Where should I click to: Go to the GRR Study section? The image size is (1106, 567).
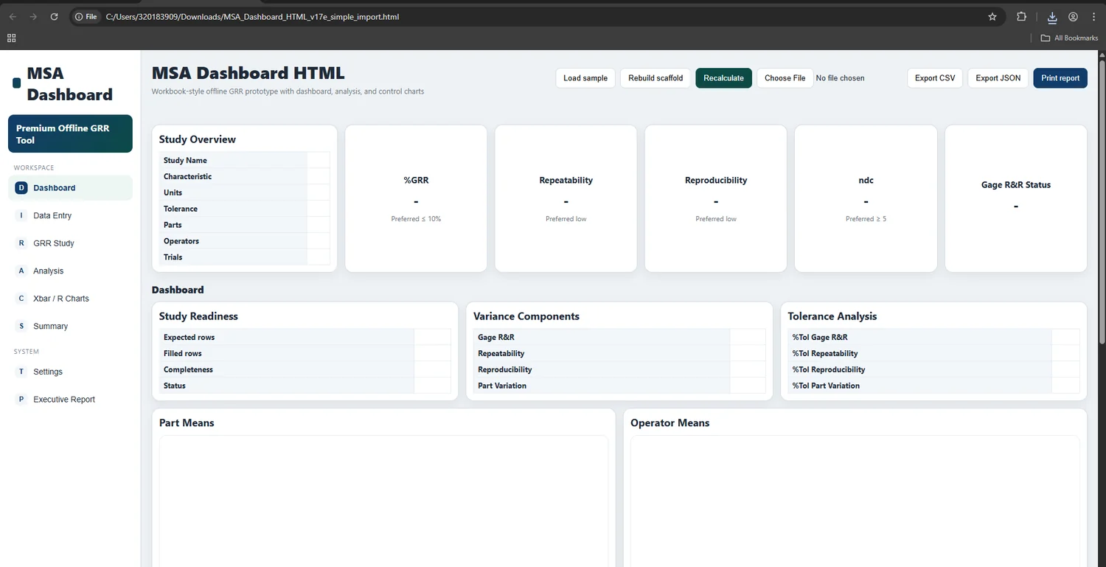(70, 243)
